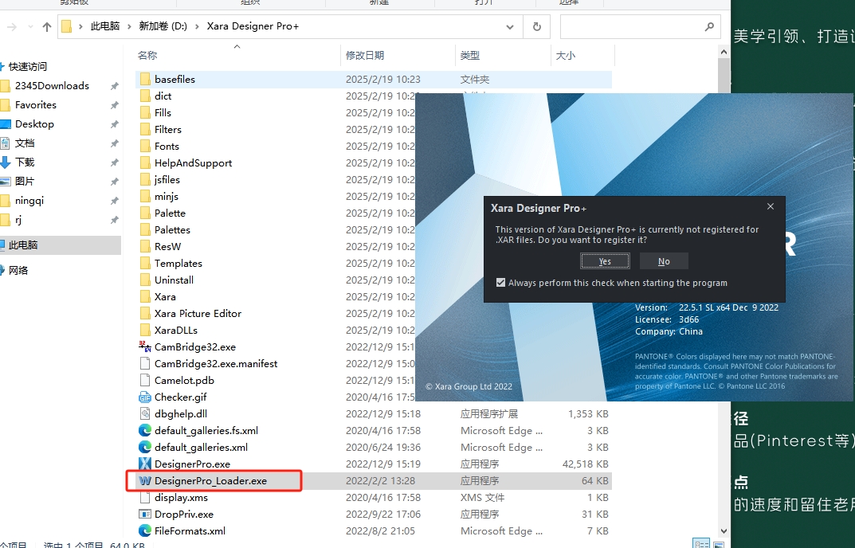Click the DesignerPro_Loader.exe icon
The image size is (855, 548).
[x=145, y=481]
